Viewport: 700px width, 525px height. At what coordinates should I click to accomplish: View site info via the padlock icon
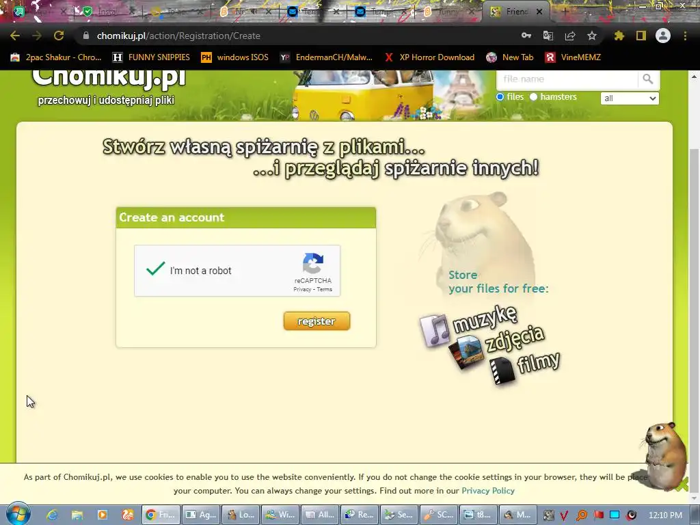(86, 36)
